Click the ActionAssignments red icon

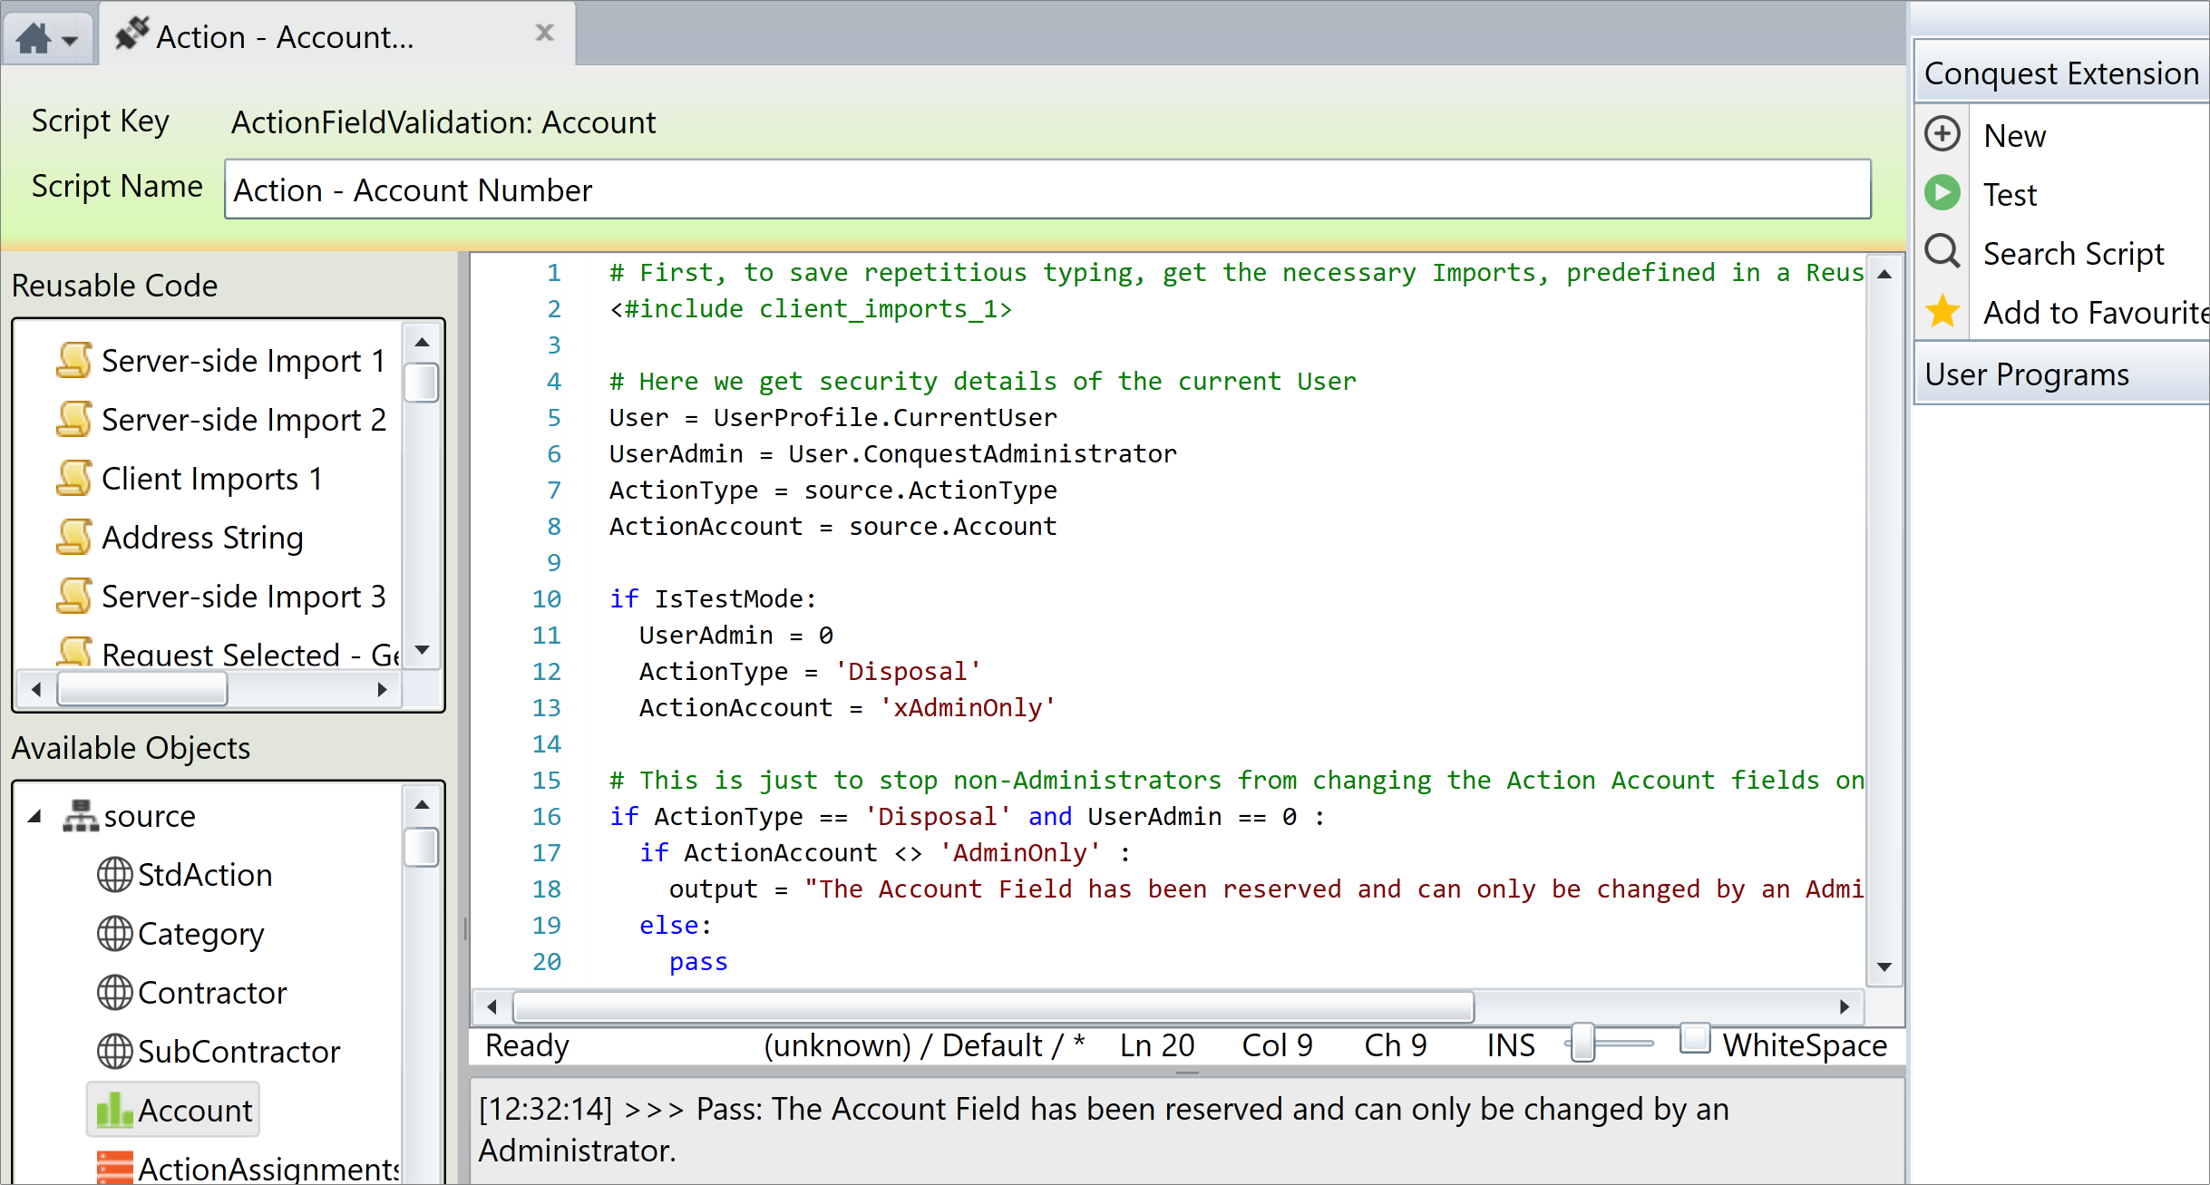tap(114, 1167)
